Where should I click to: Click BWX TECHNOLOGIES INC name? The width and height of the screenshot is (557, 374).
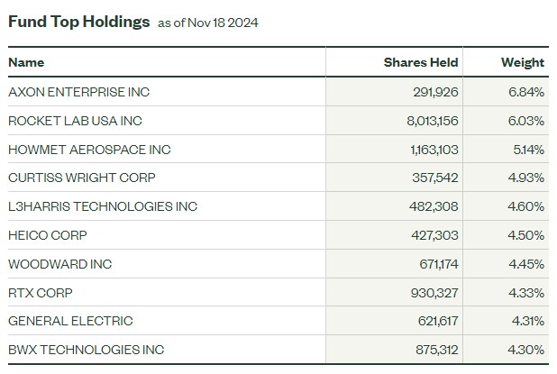coord(87,350)
